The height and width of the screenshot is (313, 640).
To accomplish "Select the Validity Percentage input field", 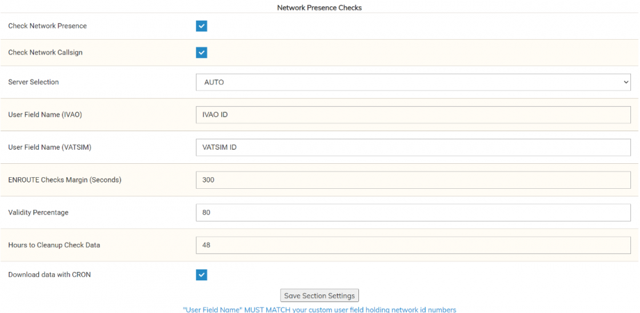I will coord(413,213).
